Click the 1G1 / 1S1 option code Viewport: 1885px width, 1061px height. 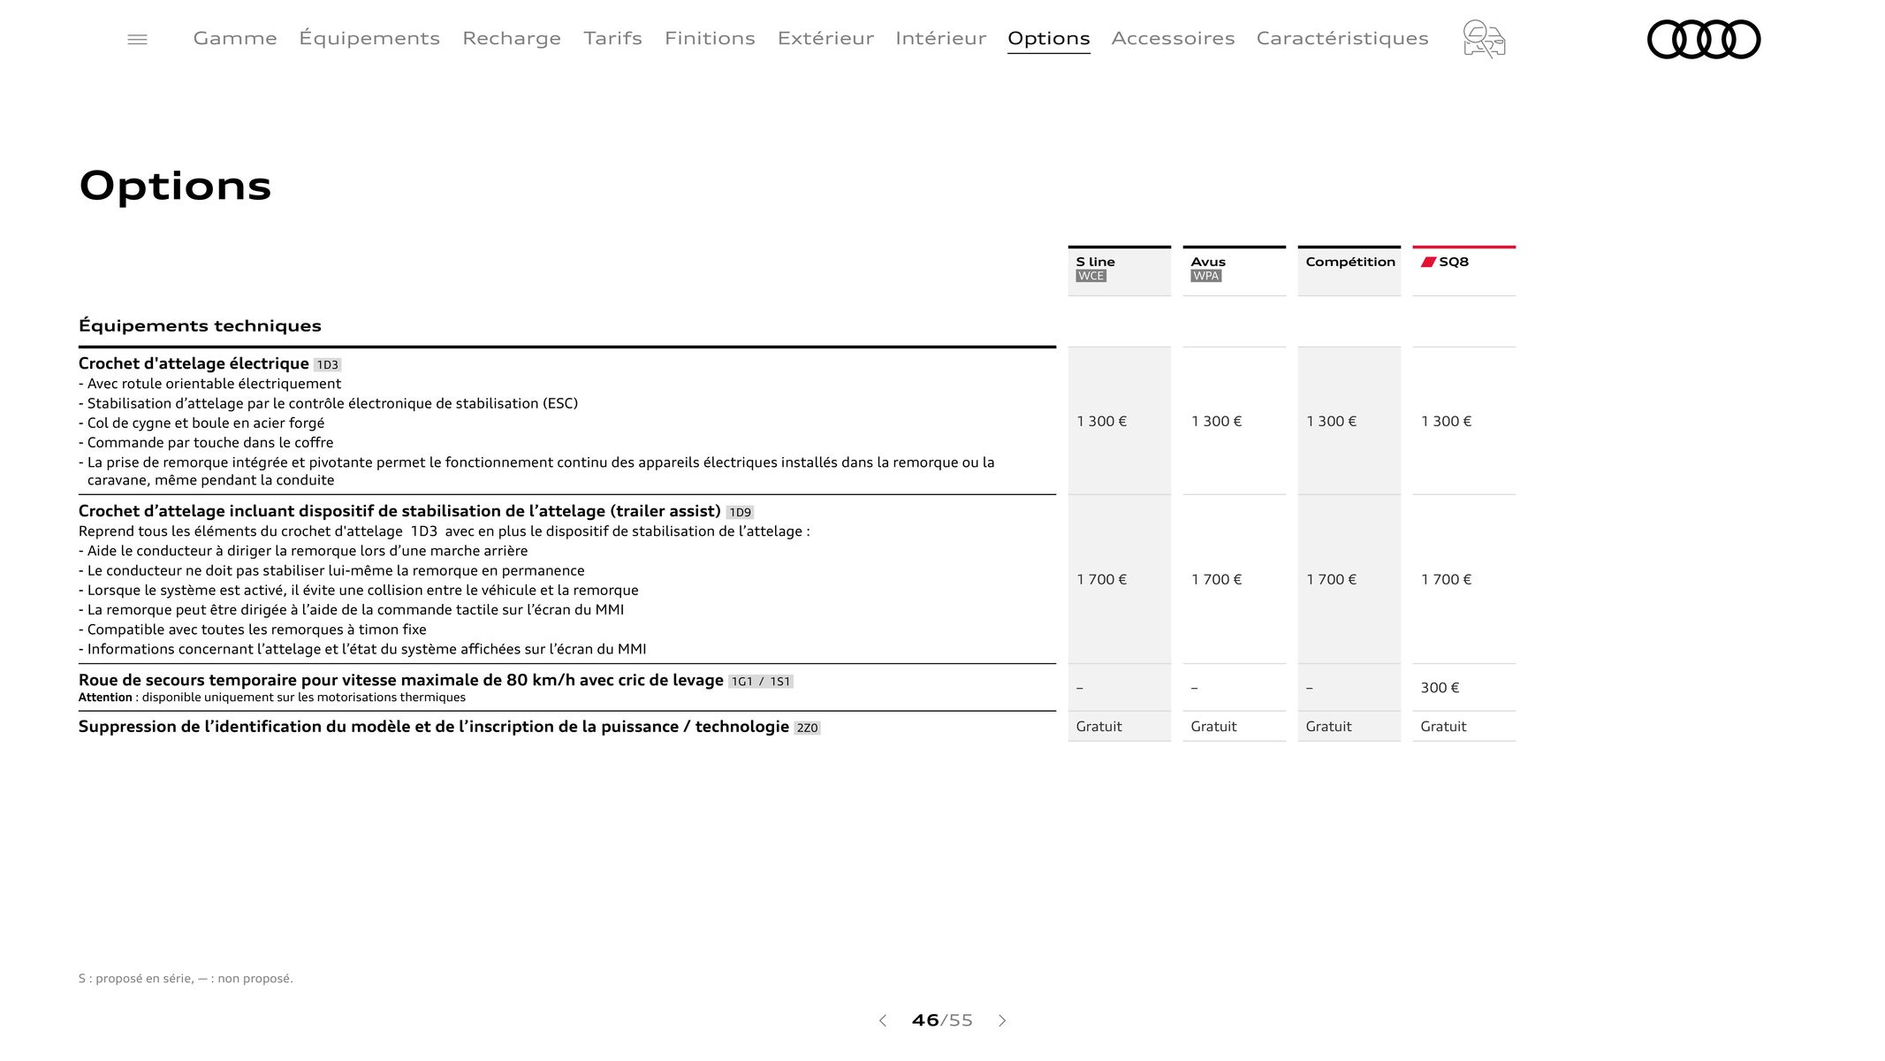tap(761, 682)
